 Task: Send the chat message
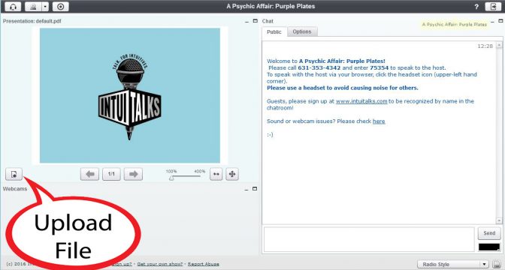pos(489,233)
